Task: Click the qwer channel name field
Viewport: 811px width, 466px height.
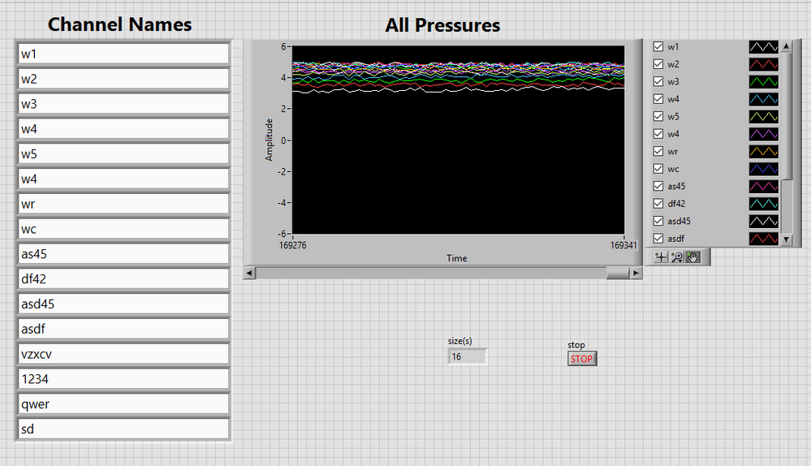Action: tap(123, 403)
